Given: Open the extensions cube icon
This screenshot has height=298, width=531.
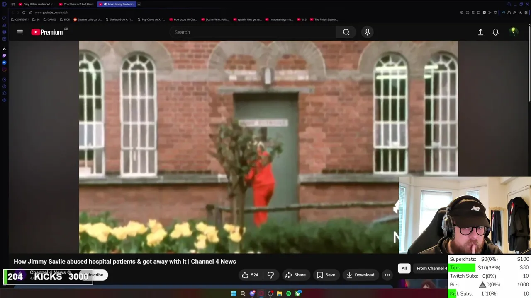Looking at the screenshot, I should pyautogui.click(x=509, y=12).
